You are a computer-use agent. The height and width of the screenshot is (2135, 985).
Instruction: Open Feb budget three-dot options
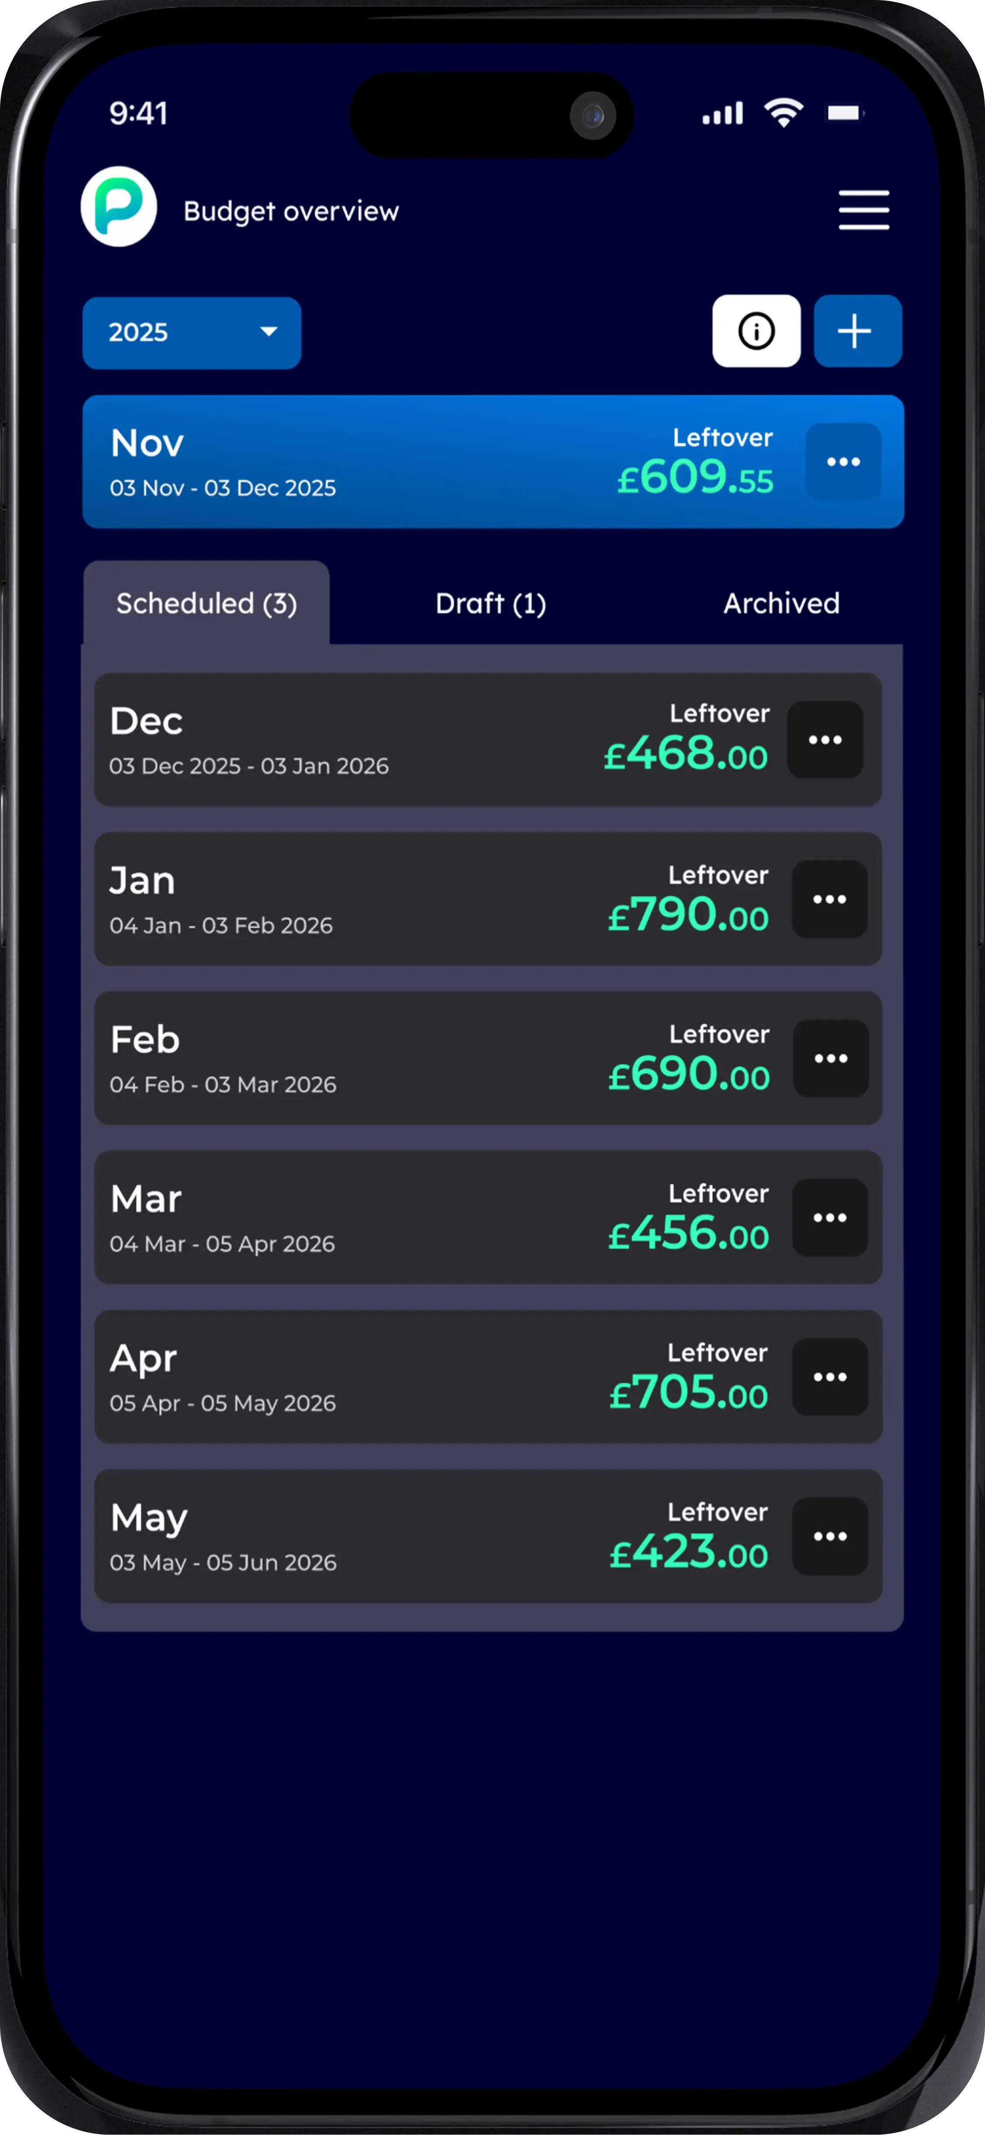[x=831, y=1058]
